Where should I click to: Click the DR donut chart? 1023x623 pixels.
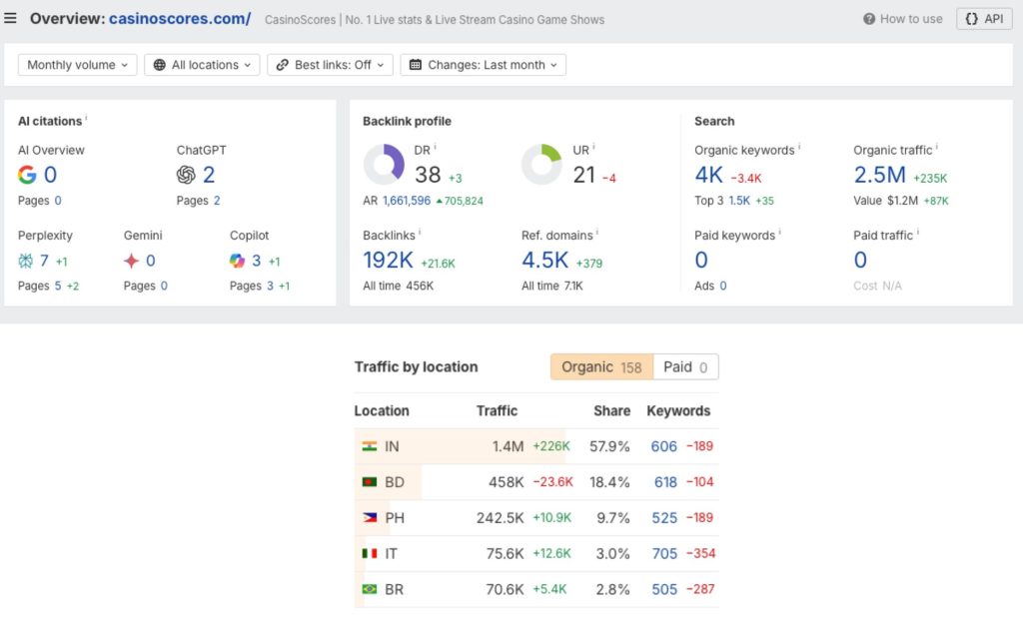[384, 165]
